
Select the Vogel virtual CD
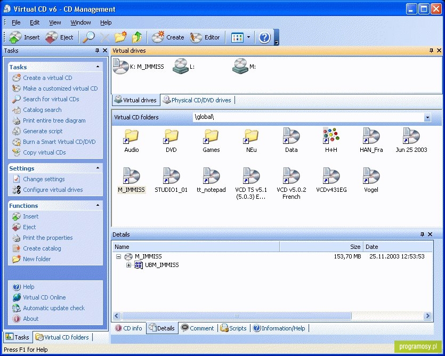tap(371, 181)
